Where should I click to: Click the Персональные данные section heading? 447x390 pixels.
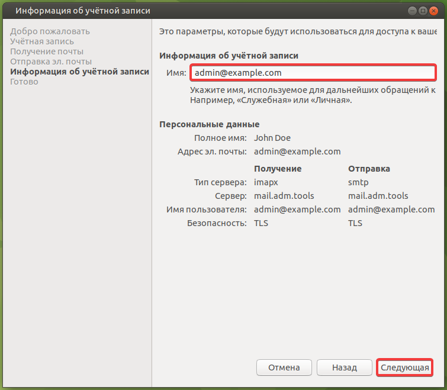(210, 124)
